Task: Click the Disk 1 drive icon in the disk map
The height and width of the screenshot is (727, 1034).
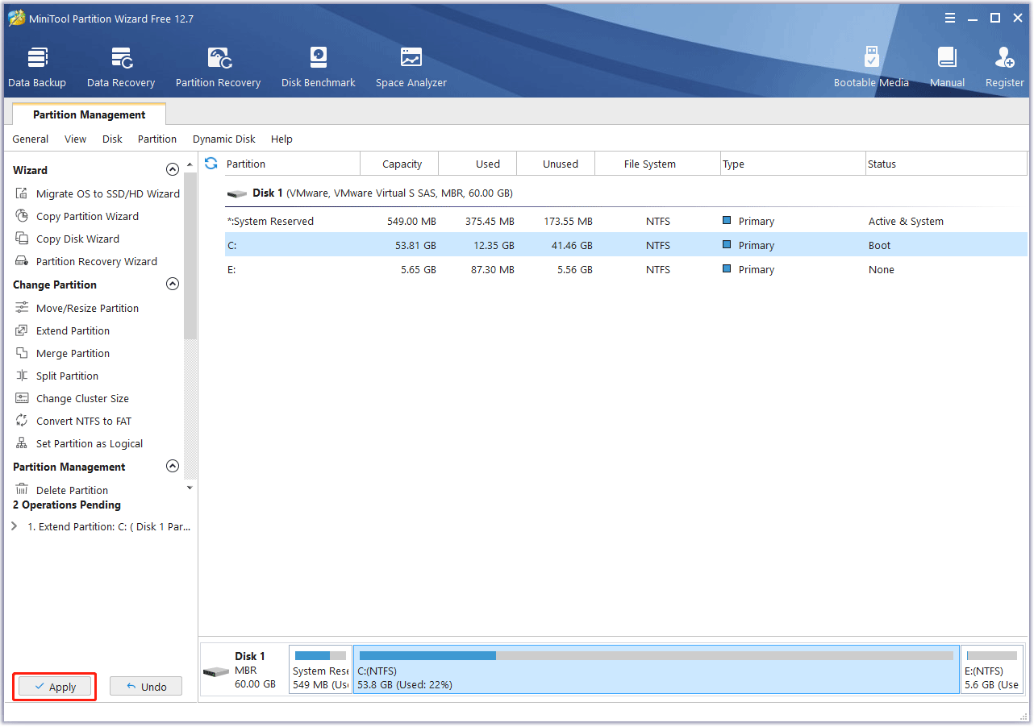Action: tap(216, 672)
